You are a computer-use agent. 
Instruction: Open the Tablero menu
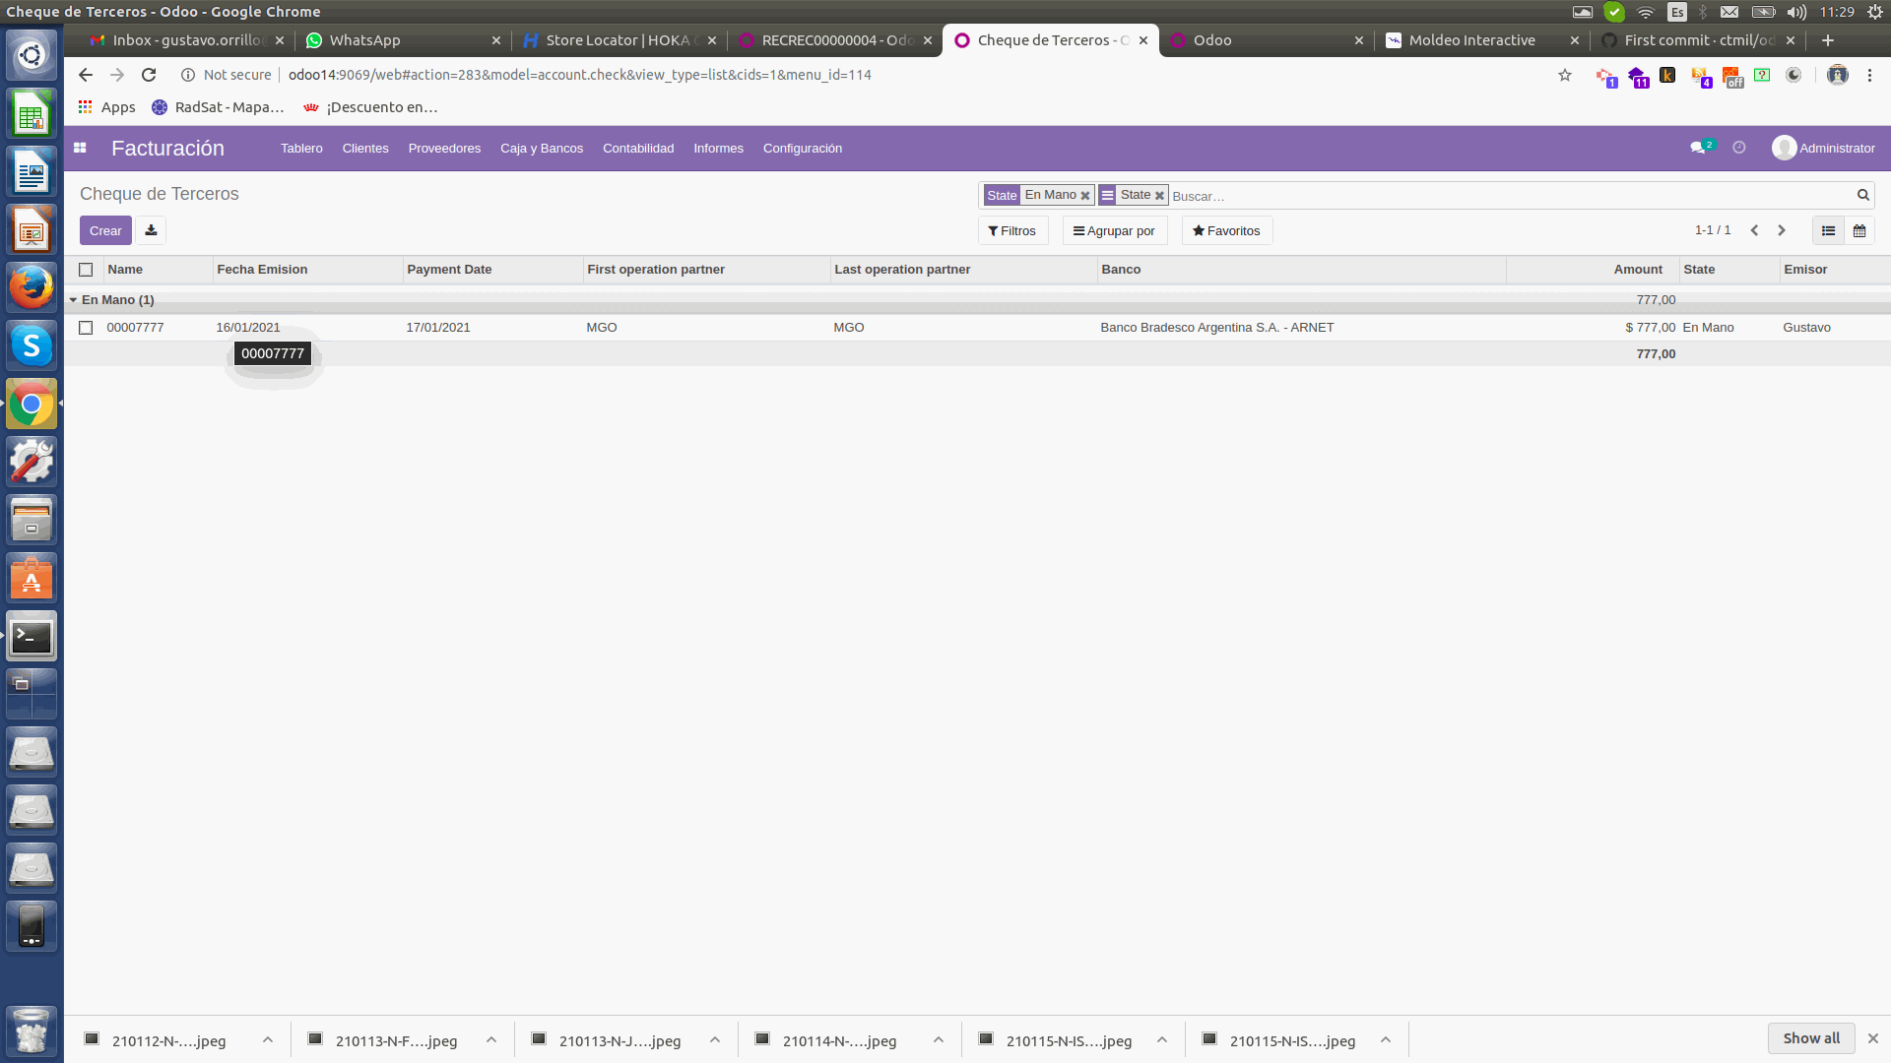click(301, 148)
